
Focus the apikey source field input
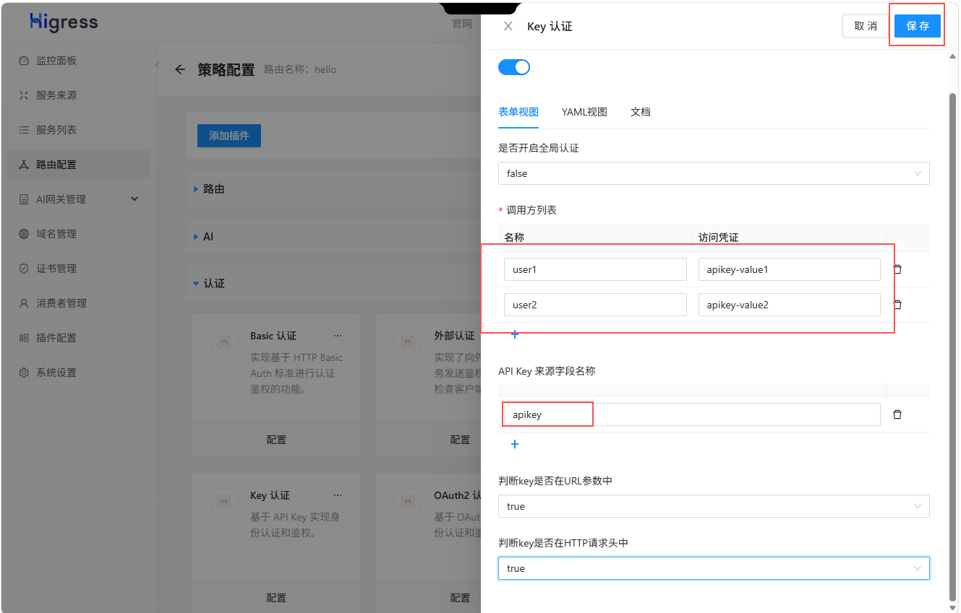(x=692, y=414)
